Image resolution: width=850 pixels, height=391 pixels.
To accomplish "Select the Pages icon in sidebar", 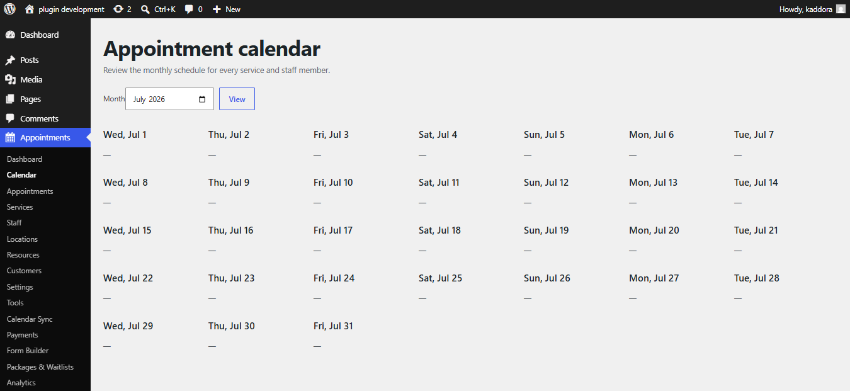I will coord(10,99).
